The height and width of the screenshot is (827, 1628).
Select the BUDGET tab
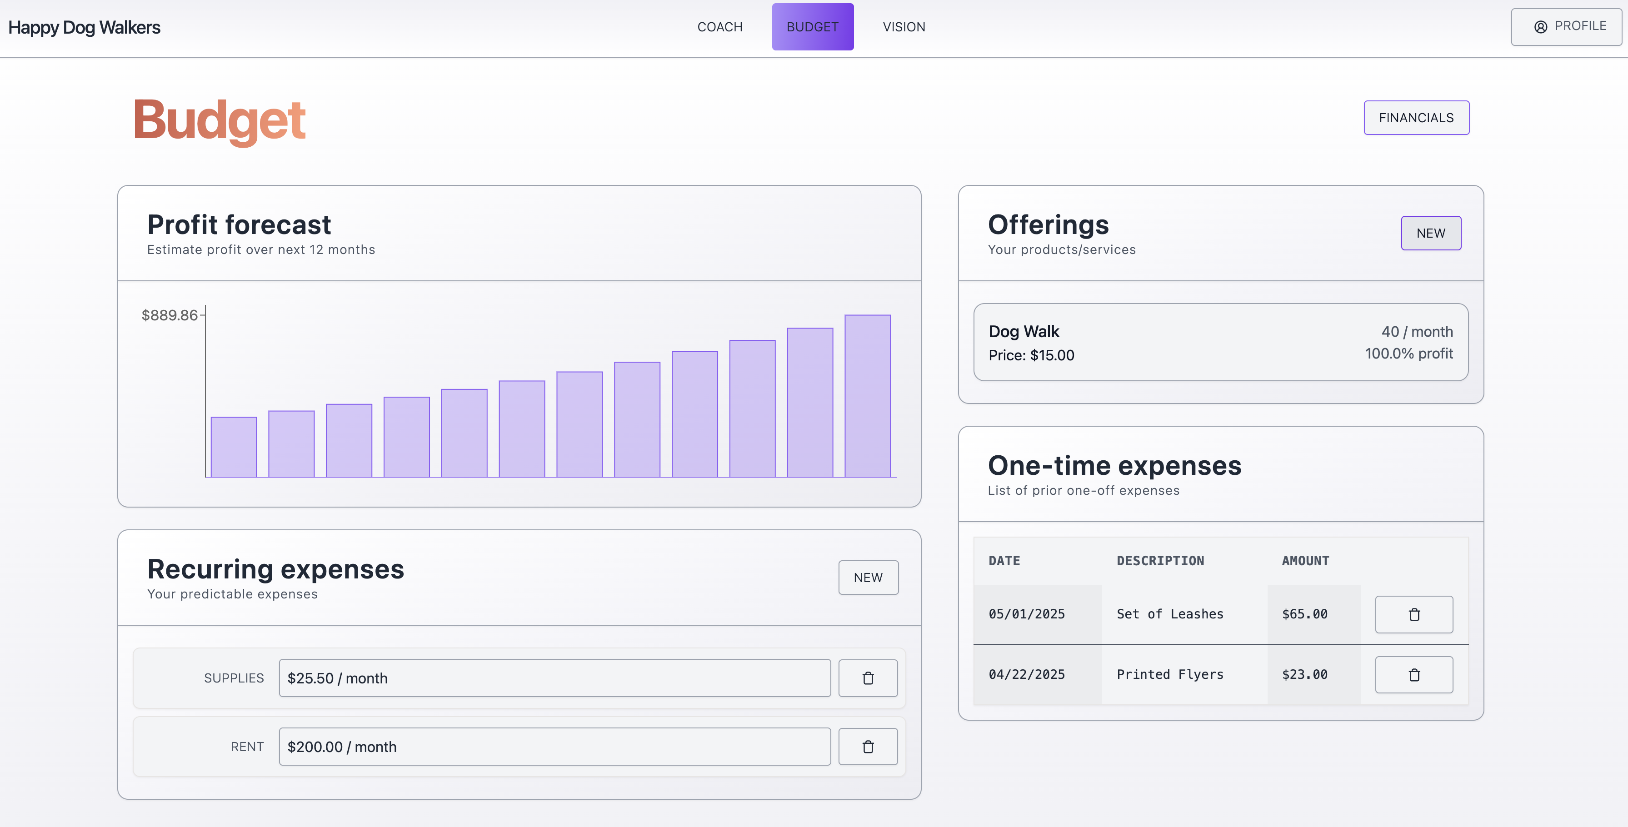point(812,26)
